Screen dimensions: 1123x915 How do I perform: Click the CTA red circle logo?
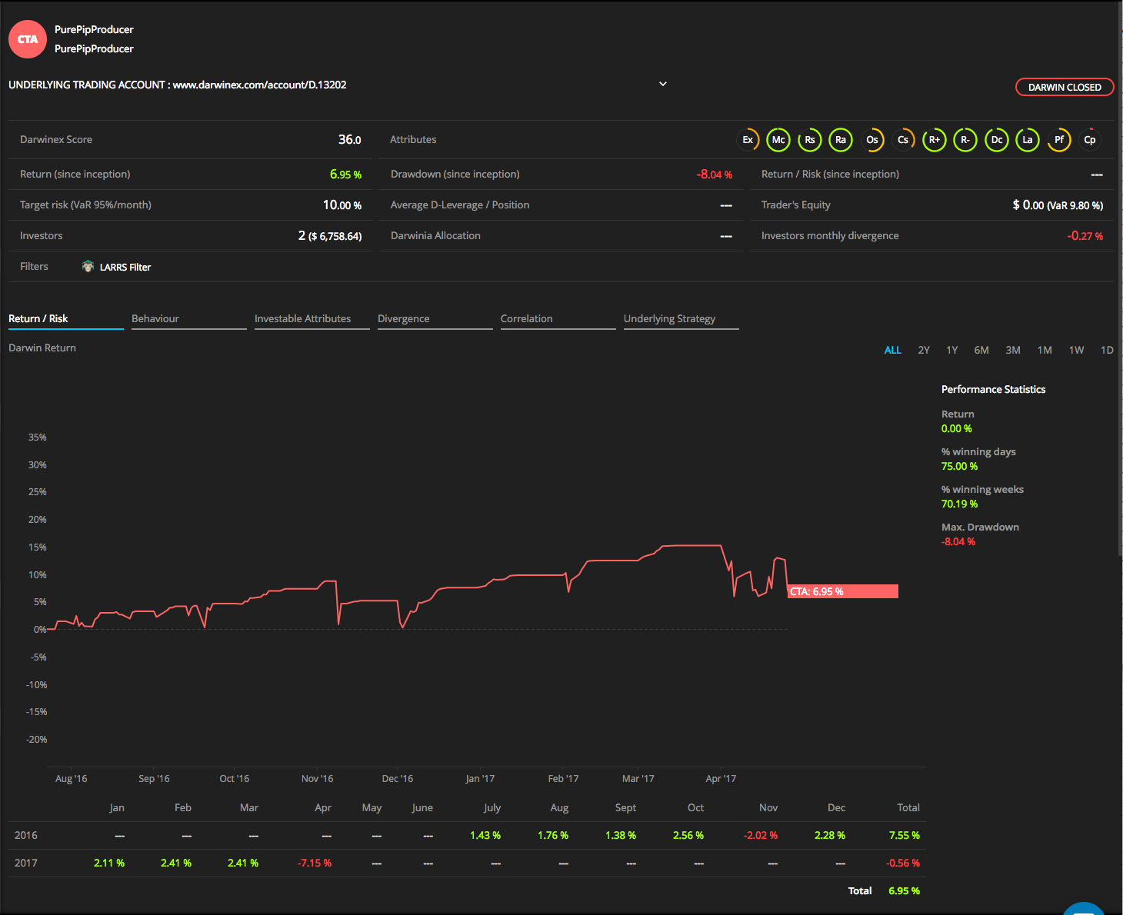28,39
